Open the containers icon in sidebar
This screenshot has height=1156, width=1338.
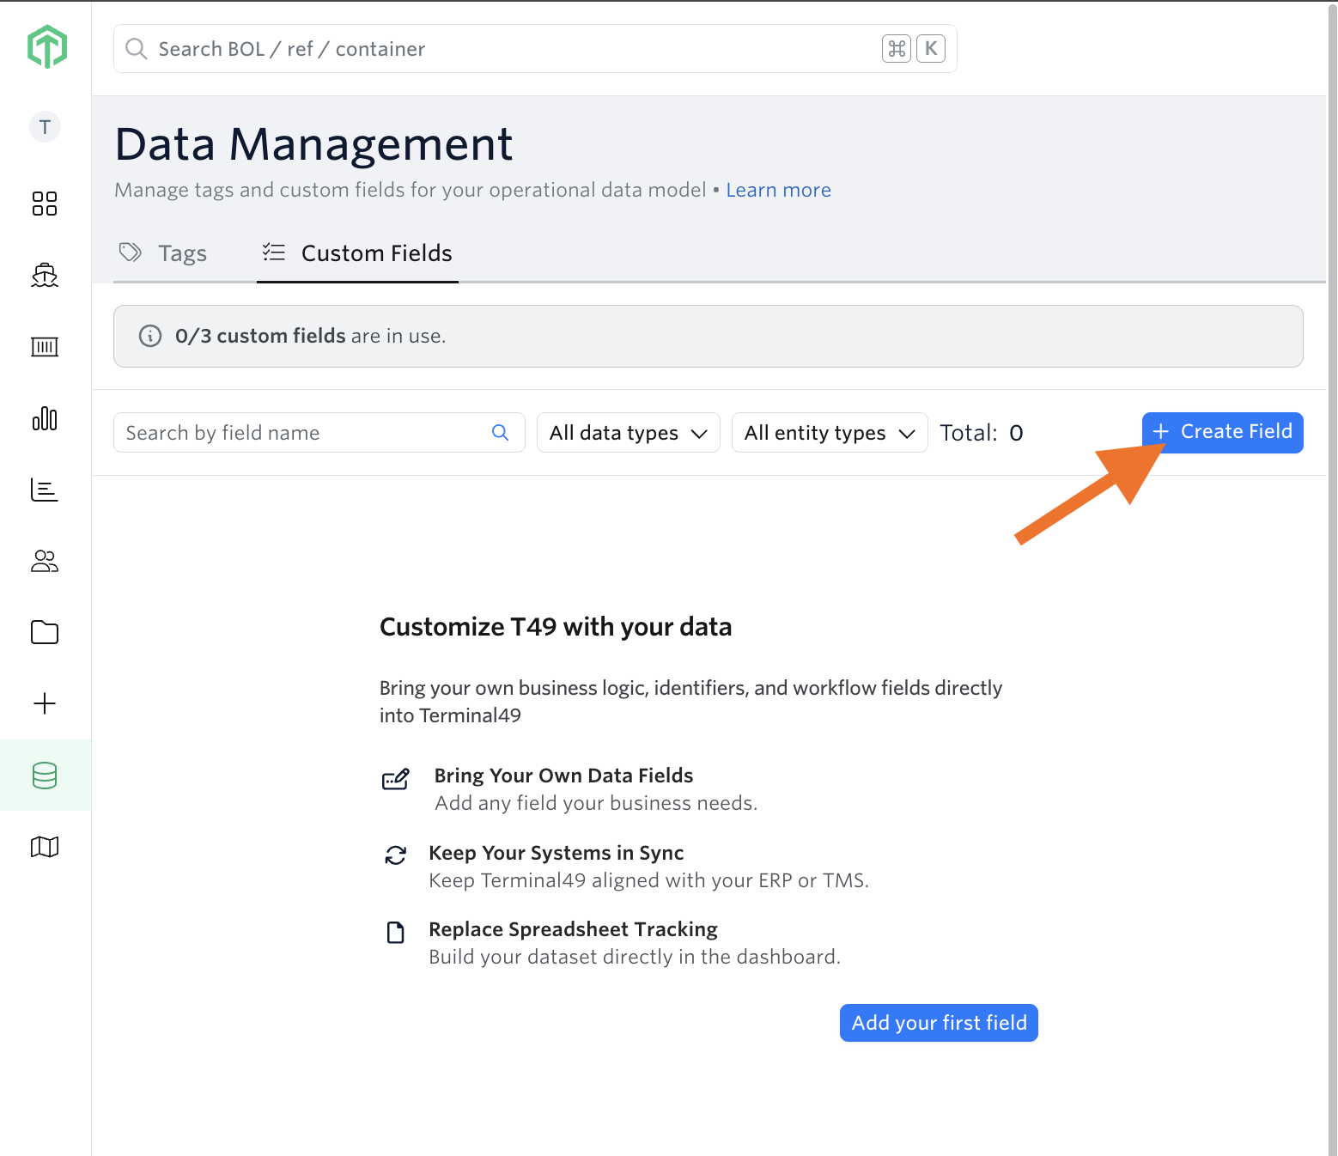(45, 346)
